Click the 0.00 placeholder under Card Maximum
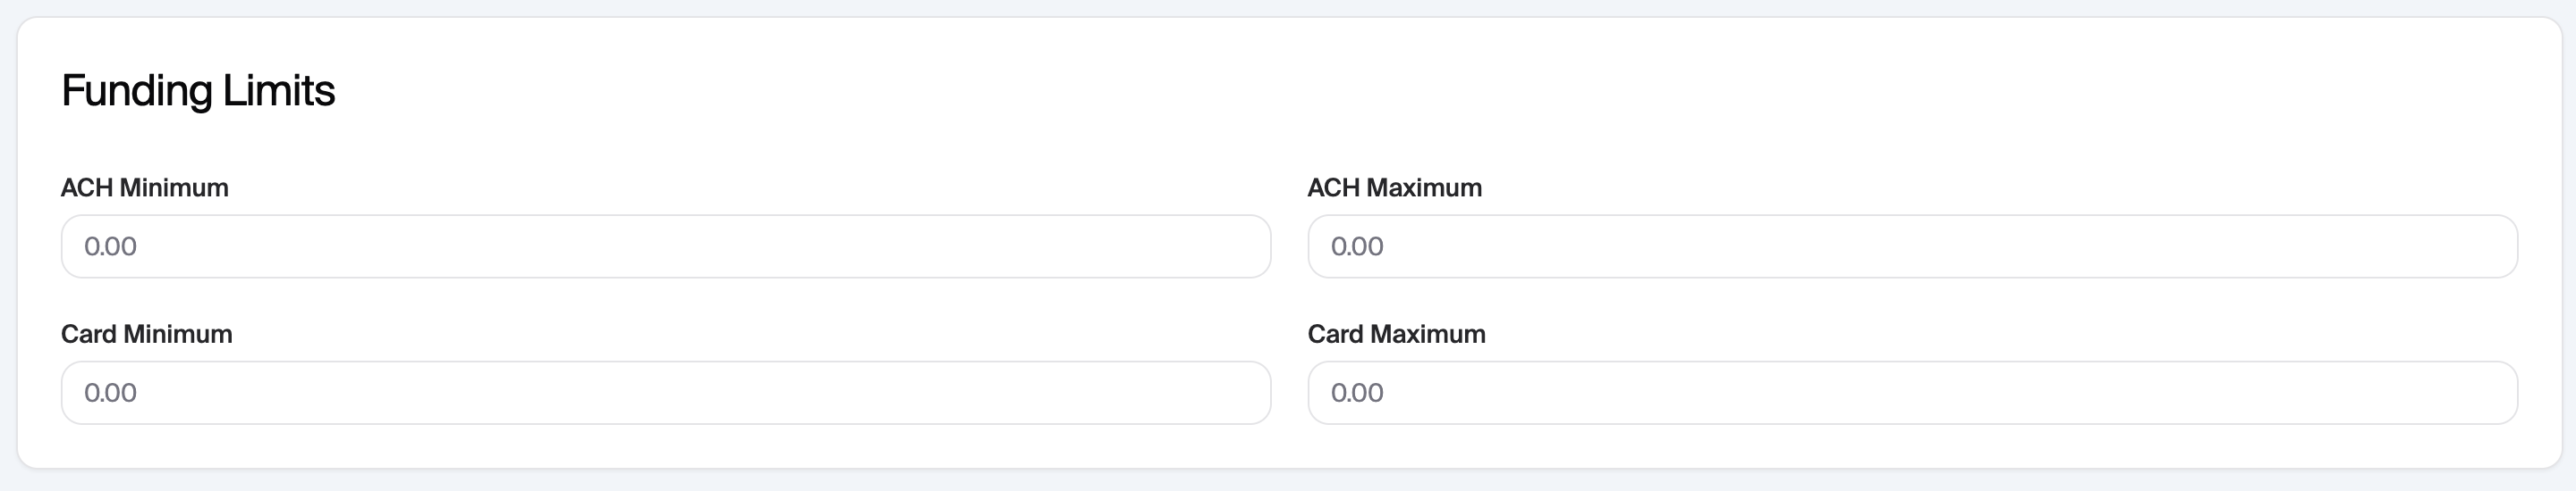This screenshot has height=491, width=2576. (1357, 392)
